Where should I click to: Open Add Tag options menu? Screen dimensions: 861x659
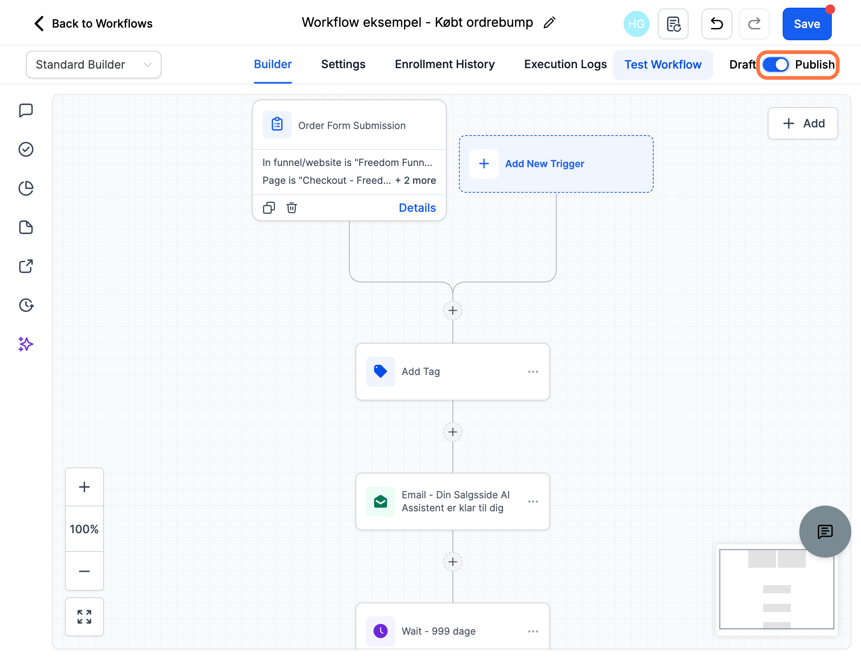click(533, 372)
